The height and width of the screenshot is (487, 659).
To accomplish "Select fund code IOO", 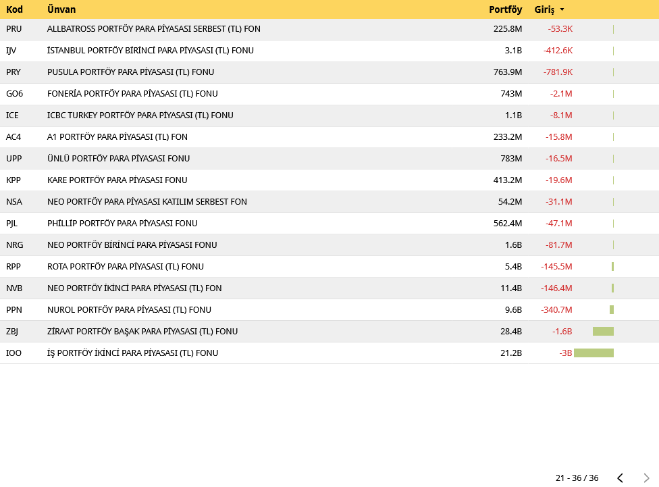I will [14, 353].
